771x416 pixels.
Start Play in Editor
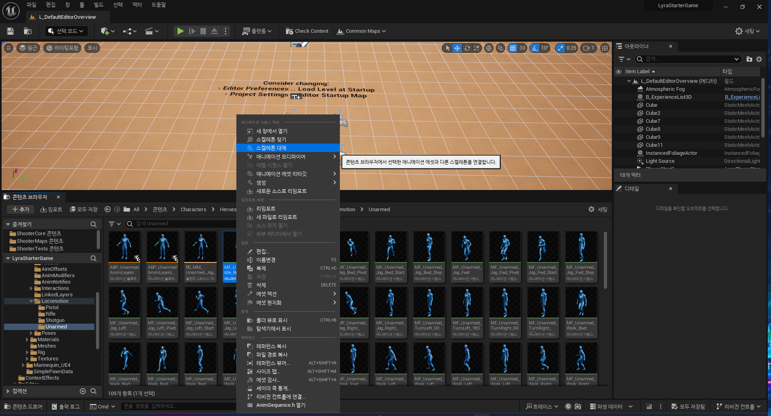180,31
